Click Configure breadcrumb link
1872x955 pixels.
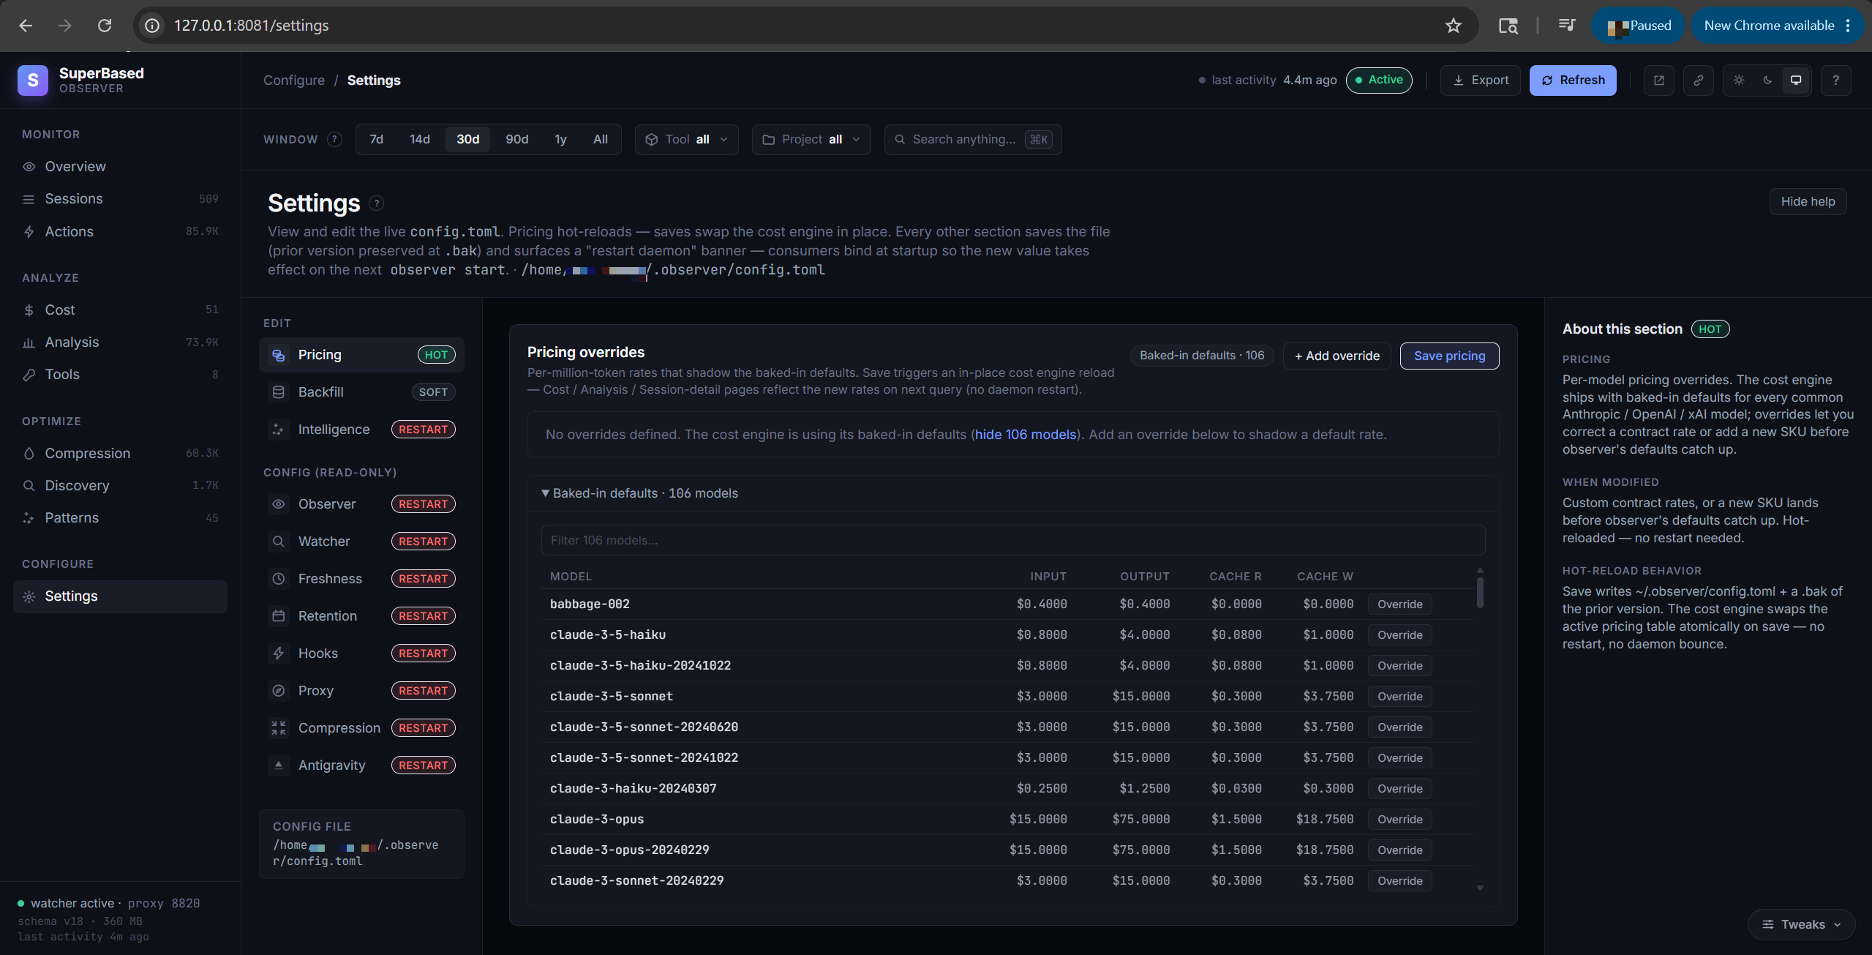(x=294, y=80)
